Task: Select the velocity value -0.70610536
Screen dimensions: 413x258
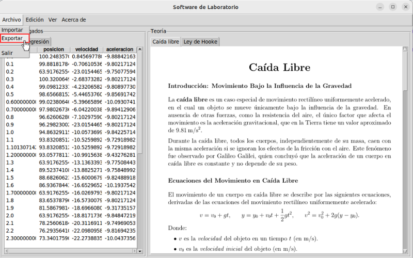Action: [x=87, y=64]
